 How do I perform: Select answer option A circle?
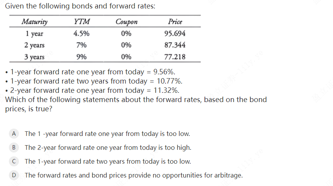pyautogui.click(x=14, y=134)
